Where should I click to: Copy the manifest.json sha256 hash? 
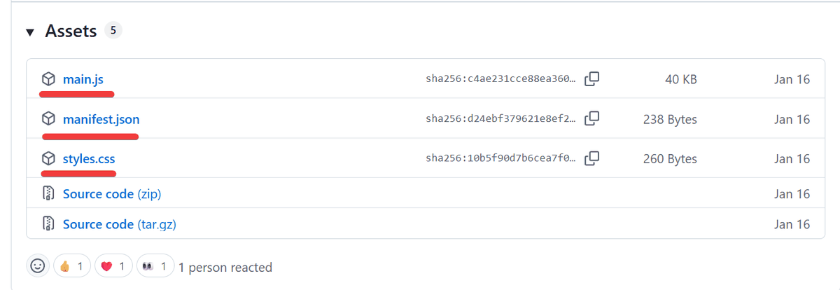591,119
